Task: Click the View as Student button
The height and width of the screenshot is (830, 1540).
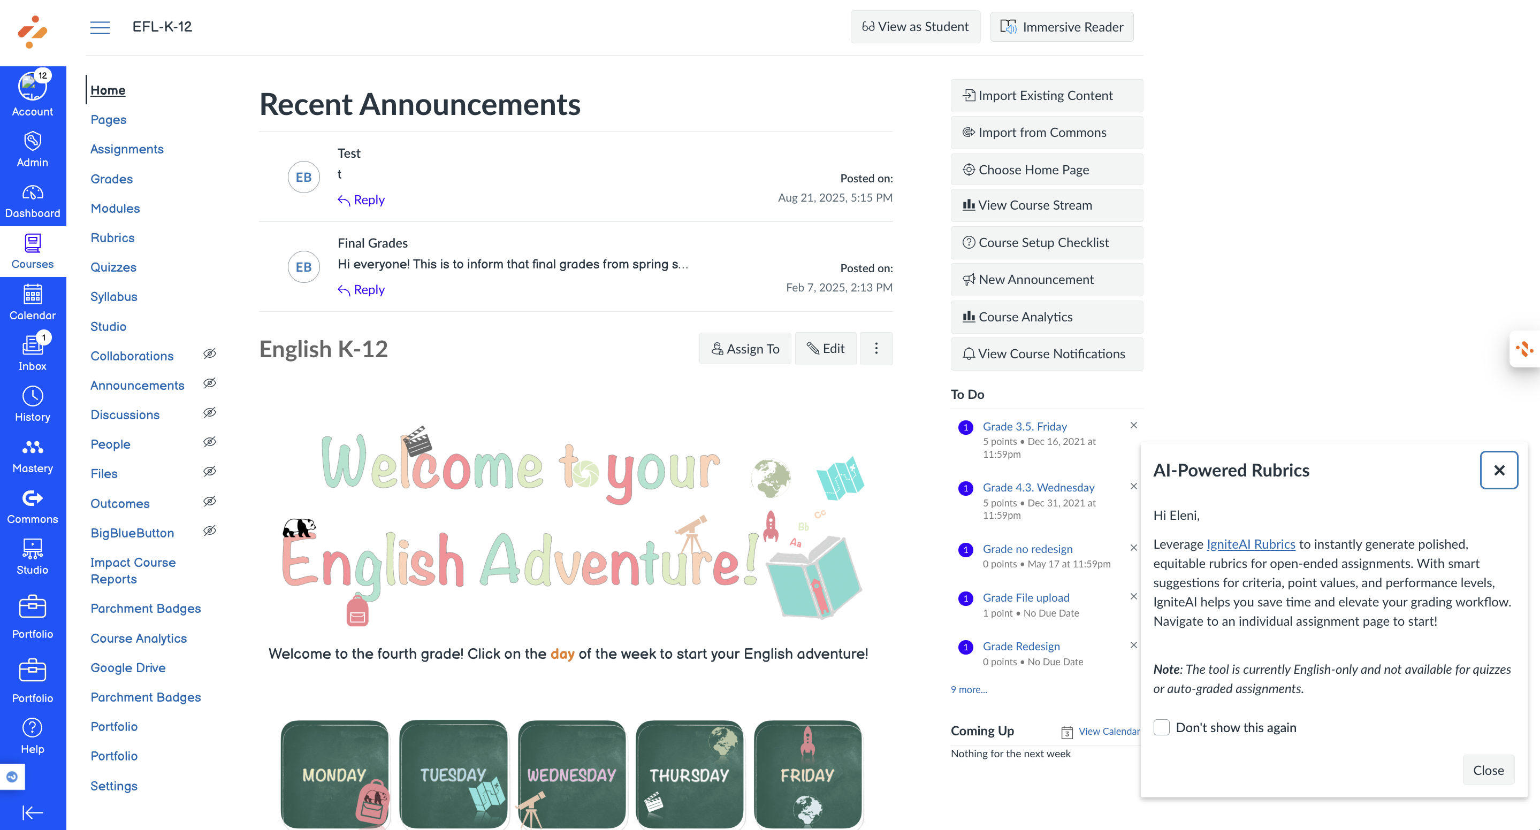Action: coord(914,27)
